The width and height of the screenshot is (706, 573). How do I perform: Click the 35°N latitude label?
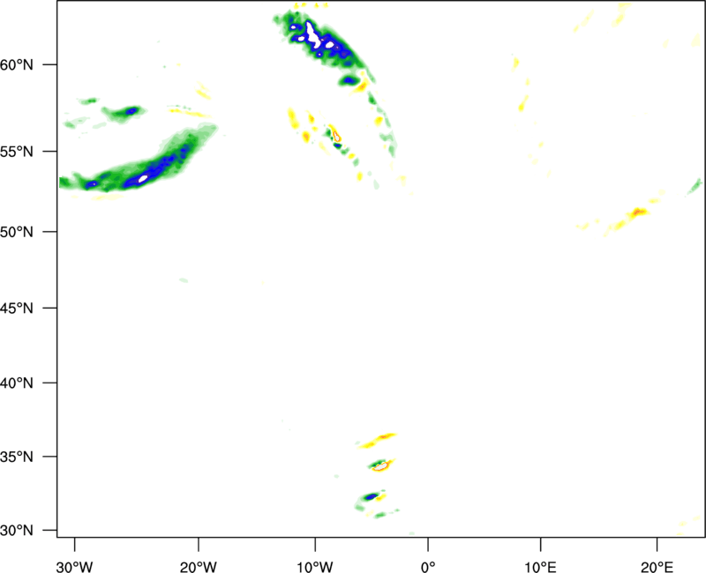17,457
